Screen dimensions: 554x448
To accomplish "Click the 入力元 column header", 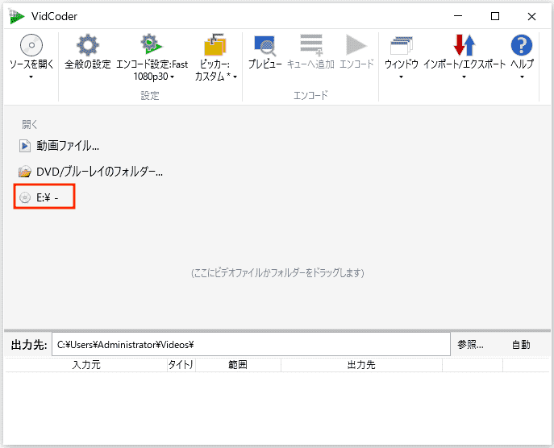I will pos(85,365).
